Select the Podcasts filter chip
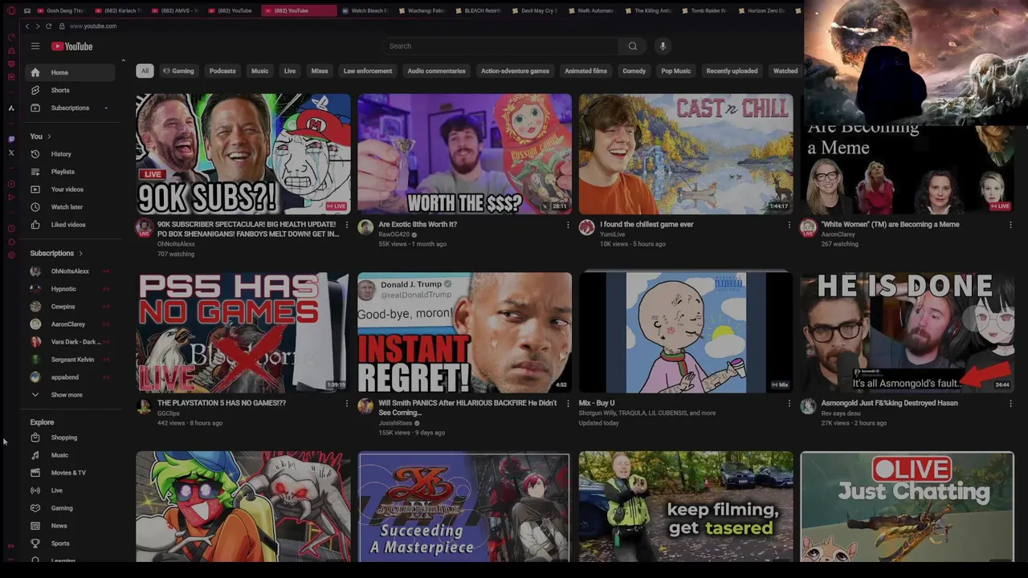This screenshot has height=578, width=1028. [222, 71]
